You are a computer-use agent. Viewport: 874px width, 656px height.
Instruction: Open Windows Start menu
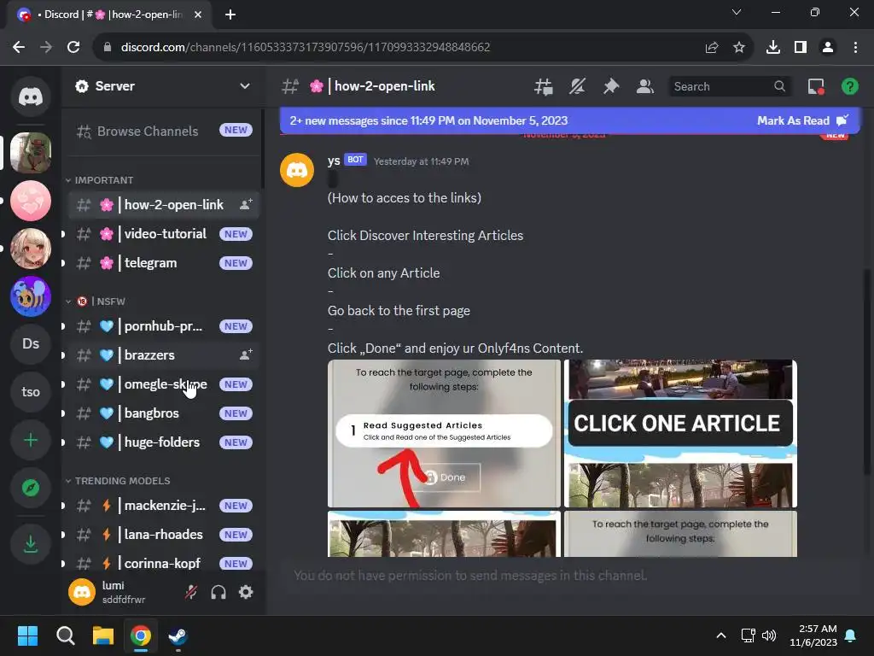pyautogui.click(x=27, y=635)
